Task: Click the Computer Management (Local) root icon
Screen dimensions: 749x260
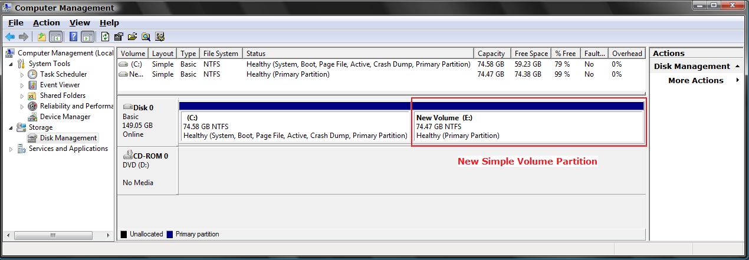Action: pyautogui.click(x=10, y=53)
